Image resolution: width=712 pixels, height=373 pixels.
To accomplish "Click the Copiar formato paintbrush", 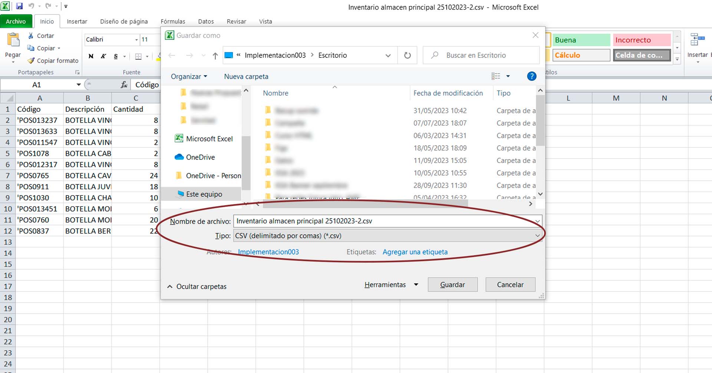I will coord(31,60).
